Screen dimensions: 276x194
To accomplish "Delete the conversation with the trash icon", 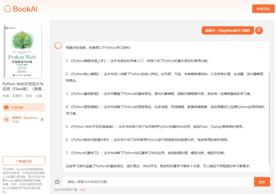I will (x=42, y=120).
